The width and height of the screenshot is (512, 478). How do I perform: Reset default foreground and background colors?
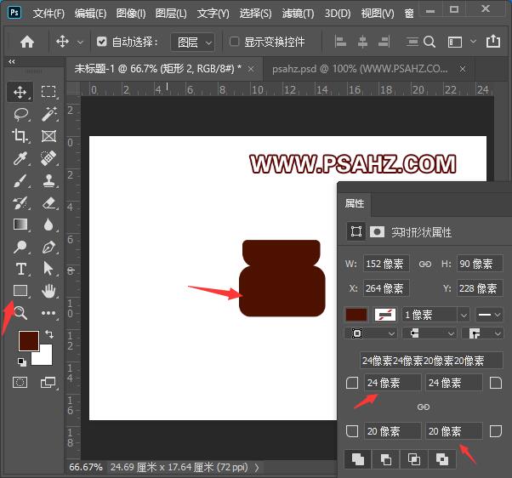(22, 361)
